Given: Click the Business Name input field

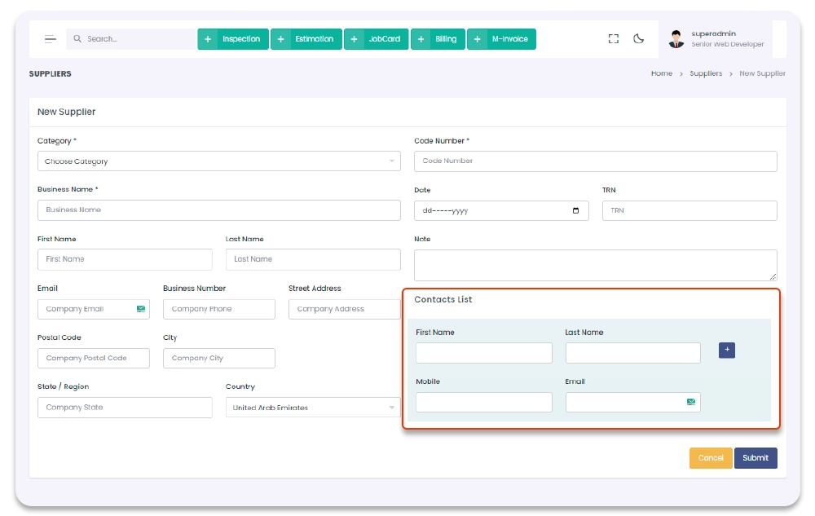Looking at the screenshot, I should point(218,210).
